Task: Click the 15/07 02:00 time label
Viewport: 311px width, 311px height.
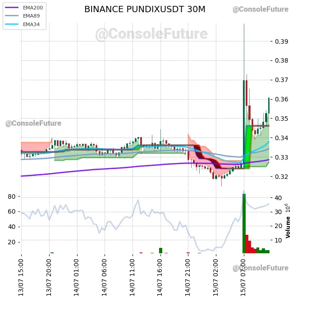Action: 215,278
